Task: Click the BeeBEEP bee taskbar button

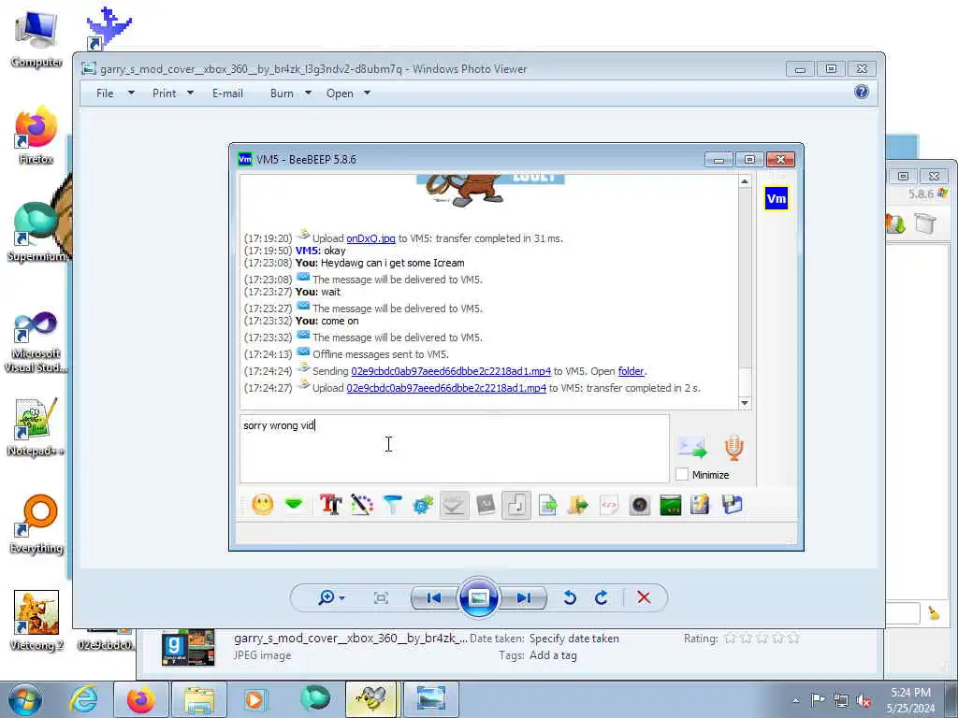Action: point(372,699)
